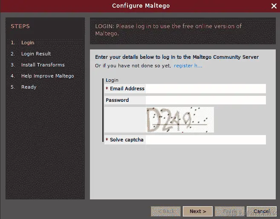Click the 'Configure Maltego' title text

141,6
